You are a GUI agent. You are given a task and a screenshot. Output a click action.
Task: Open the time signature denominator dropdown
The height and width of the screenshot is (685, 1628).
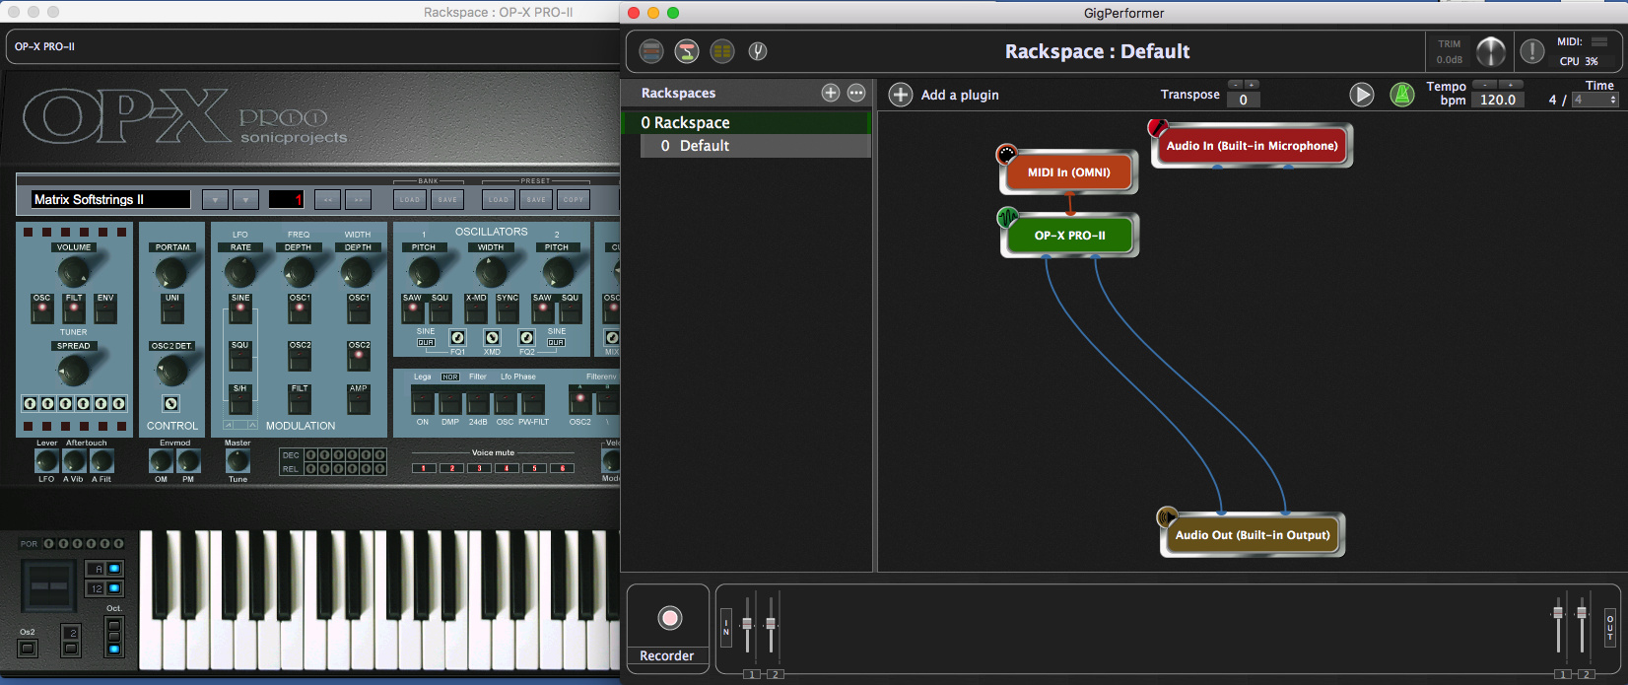tap(1595, 100)
